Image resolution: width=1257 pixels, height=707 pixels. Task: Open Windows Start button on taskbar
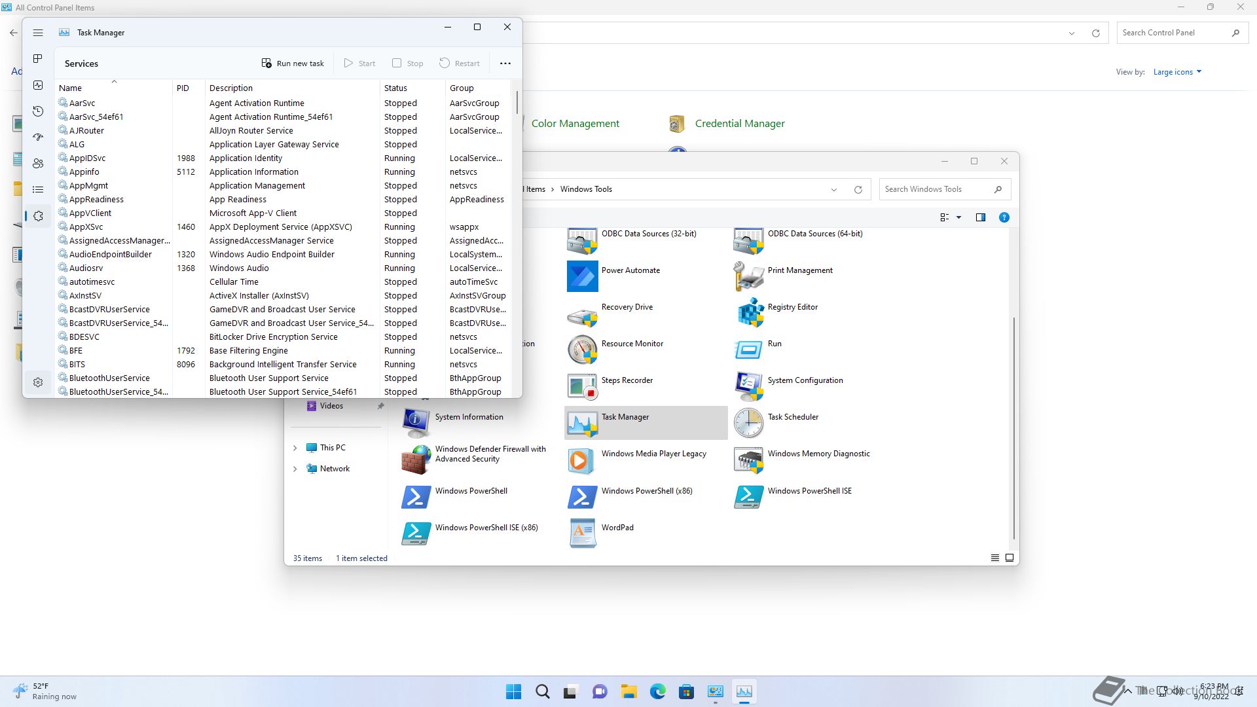[514, 691]
